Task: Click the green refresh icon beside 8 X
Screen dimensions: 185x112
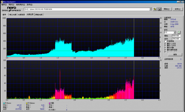Action: point(179,32)
